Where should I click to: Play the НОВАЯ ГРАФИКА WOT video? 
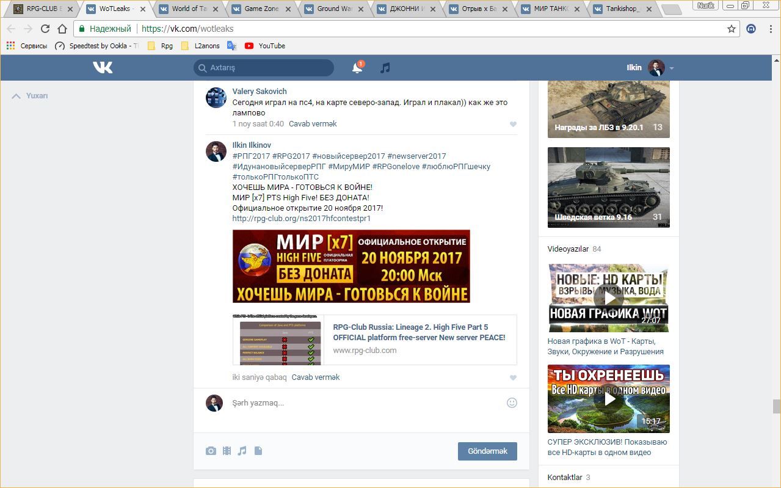(x=609, y=298)
